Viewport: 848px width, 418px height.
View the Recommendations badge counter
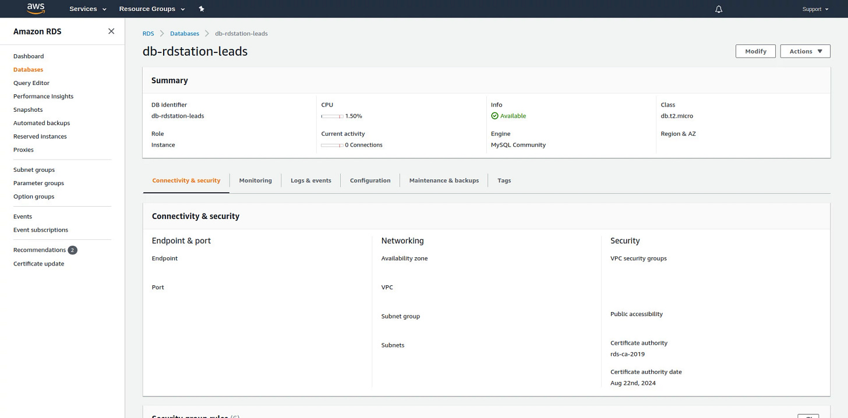72,250
